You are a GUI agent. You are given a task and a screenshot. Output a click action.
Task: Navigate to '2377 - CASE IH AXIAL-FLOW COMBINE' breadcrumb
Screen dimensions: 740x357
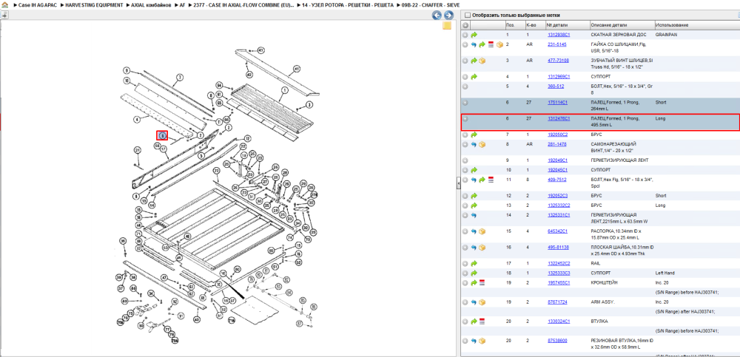pos(243,4)
